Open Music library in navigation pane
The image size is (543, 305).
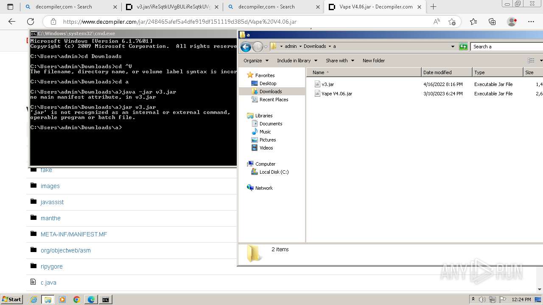point(265,132)
